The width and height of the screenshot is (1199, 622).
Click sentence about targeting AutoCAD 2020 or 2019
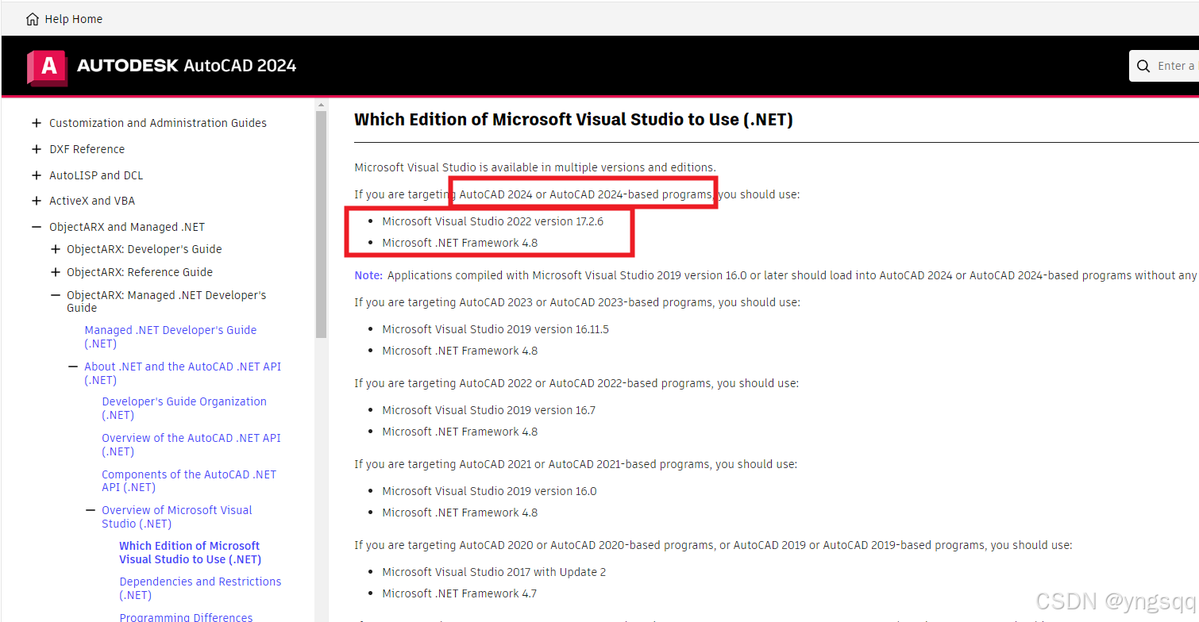coord(713,545)
